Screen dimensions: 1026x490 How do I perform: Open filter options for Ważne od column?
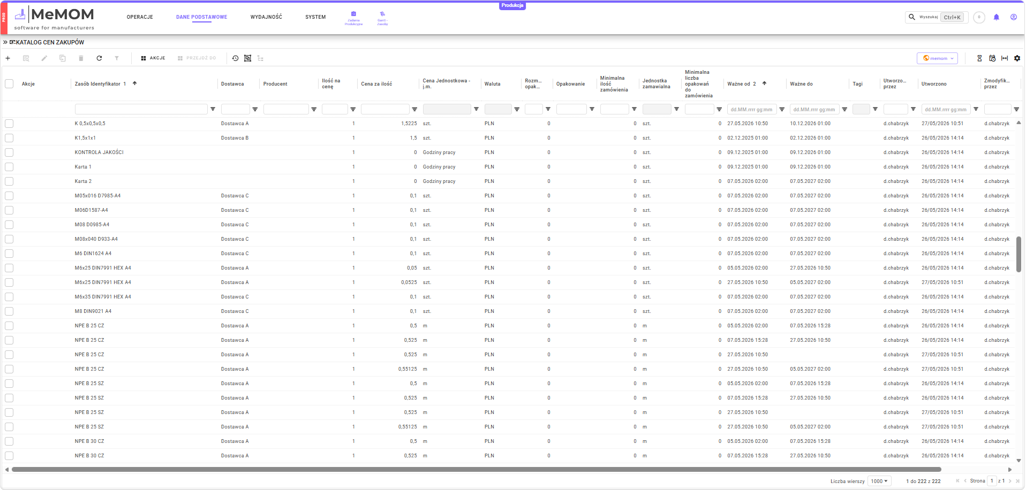coord(782,109)
